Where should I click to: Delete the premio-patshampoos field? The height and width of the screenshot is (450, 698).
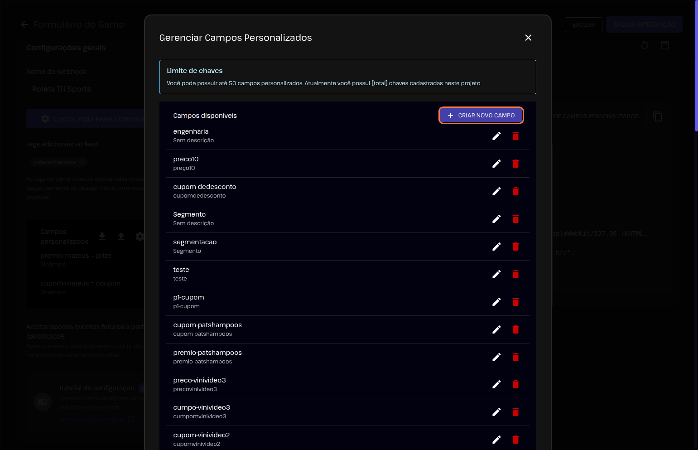click(515, 357)
